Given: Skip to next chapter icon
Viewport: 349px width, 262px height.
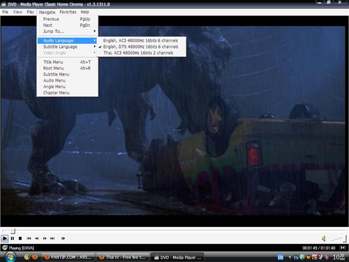Looking at the screenshot, I should pyautogui.click(x=52, y=239).
